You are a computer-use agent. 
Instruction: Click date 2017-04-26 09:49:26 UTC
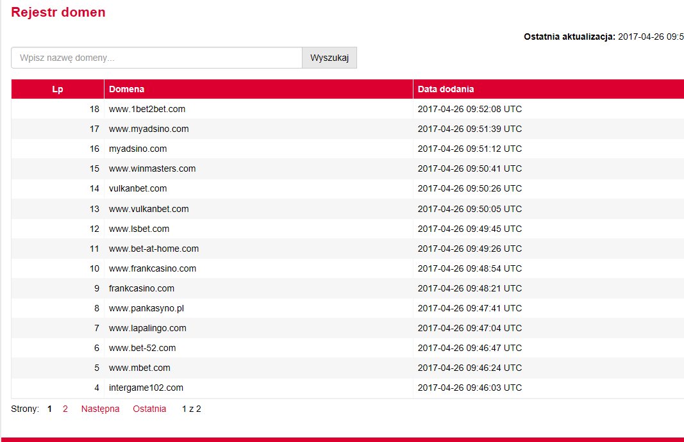pyautogui.click(x=470, y=249)
